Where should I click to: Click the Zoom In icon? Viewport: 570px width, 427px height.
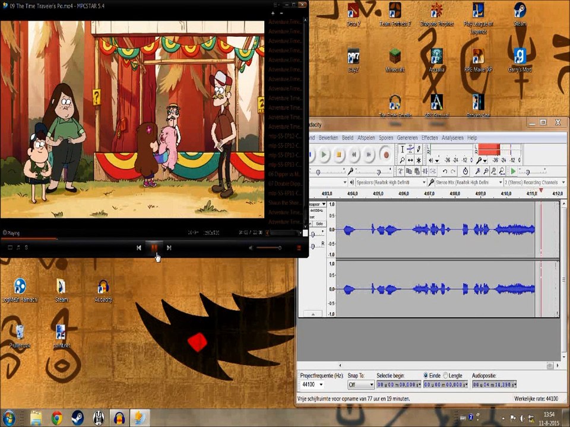477,171
